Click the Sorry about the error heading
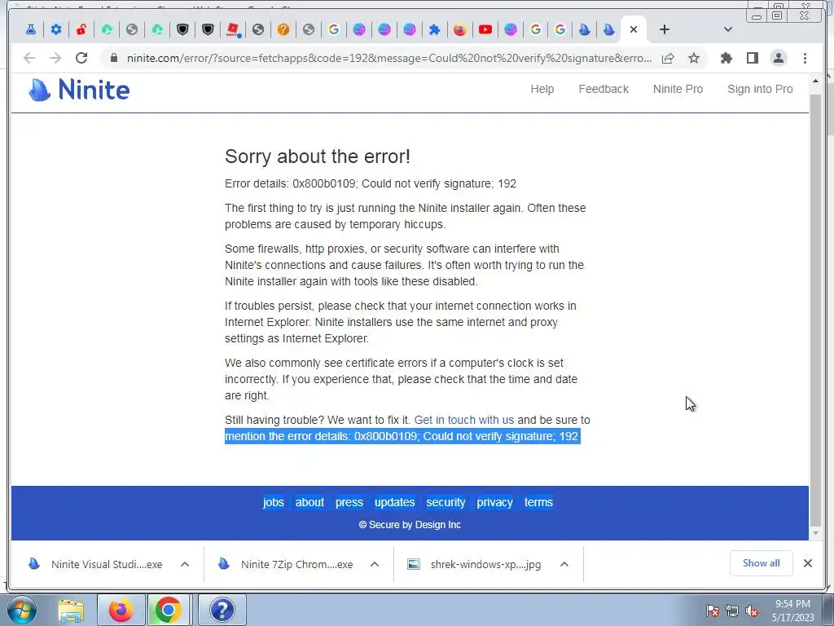 318,156
